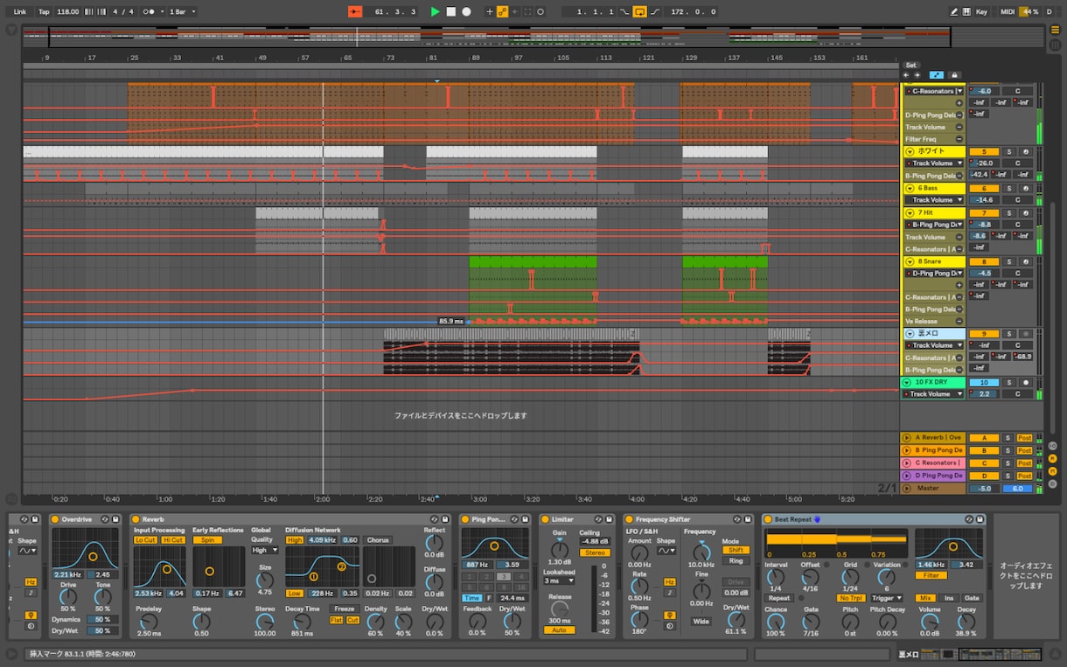Solo the 8 Snare track

(1008, 261)
